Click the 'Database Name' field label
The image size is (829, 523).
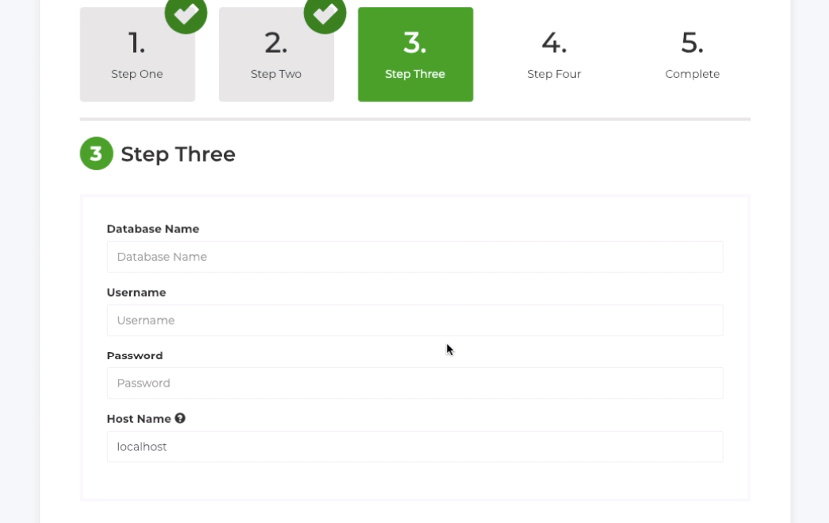pos(153,229)
